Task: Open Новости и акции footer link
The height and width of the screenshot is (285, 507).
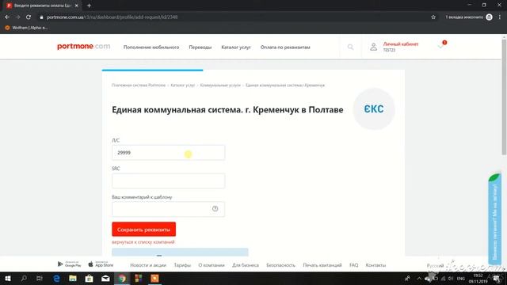Action: (148, 265)
